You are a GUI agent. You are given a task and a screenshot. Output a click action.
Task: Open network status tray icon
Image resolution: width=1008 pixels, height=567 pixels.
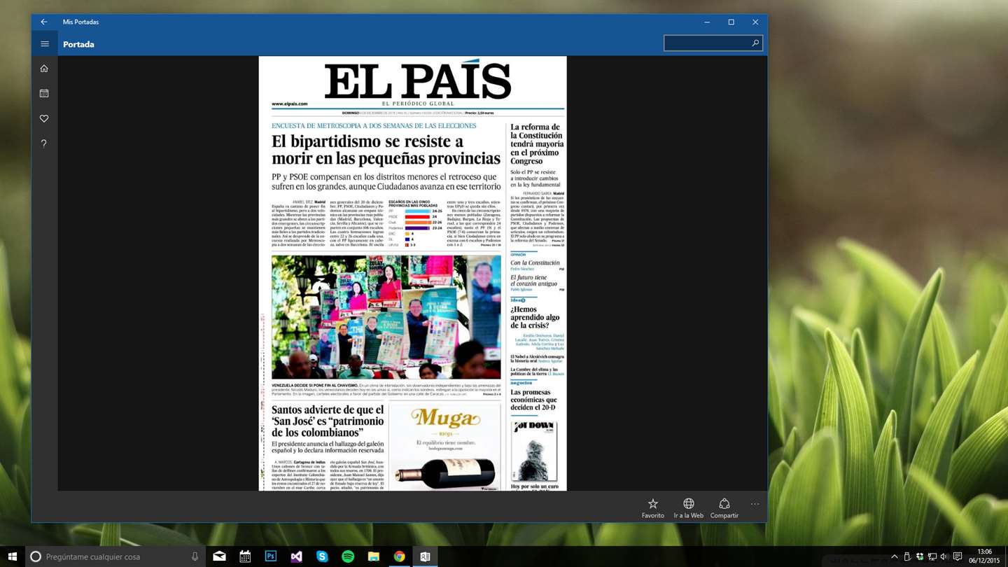(x=932, y=556)
